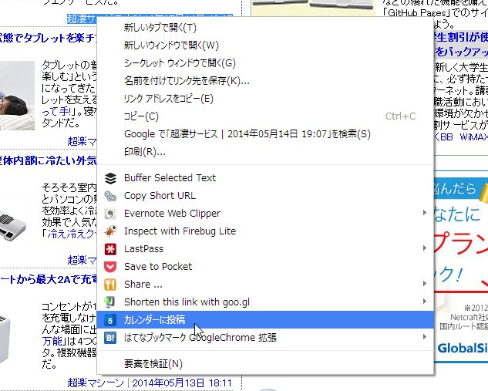Select はてなブックマーク GoogleChrome 拡張 entry
Screen dimensions: 488x391
coord(265,338)
